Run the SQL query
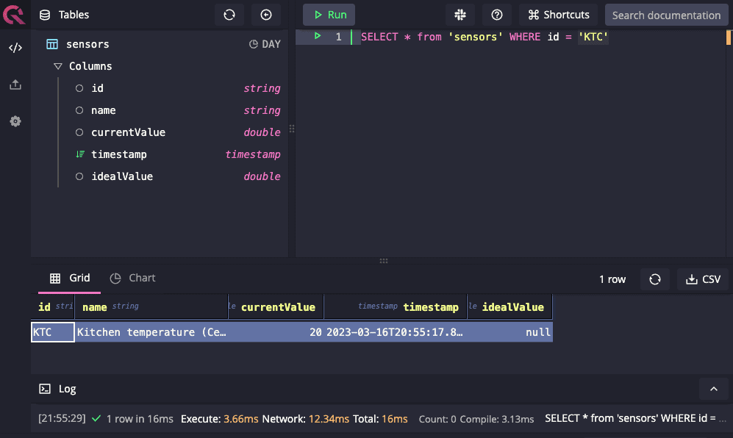 [329, 15]
